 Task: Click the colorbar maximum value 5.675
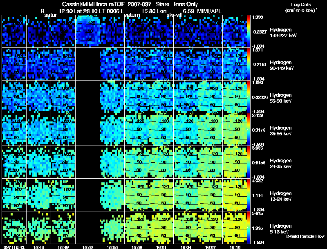(x=258, y=213)
